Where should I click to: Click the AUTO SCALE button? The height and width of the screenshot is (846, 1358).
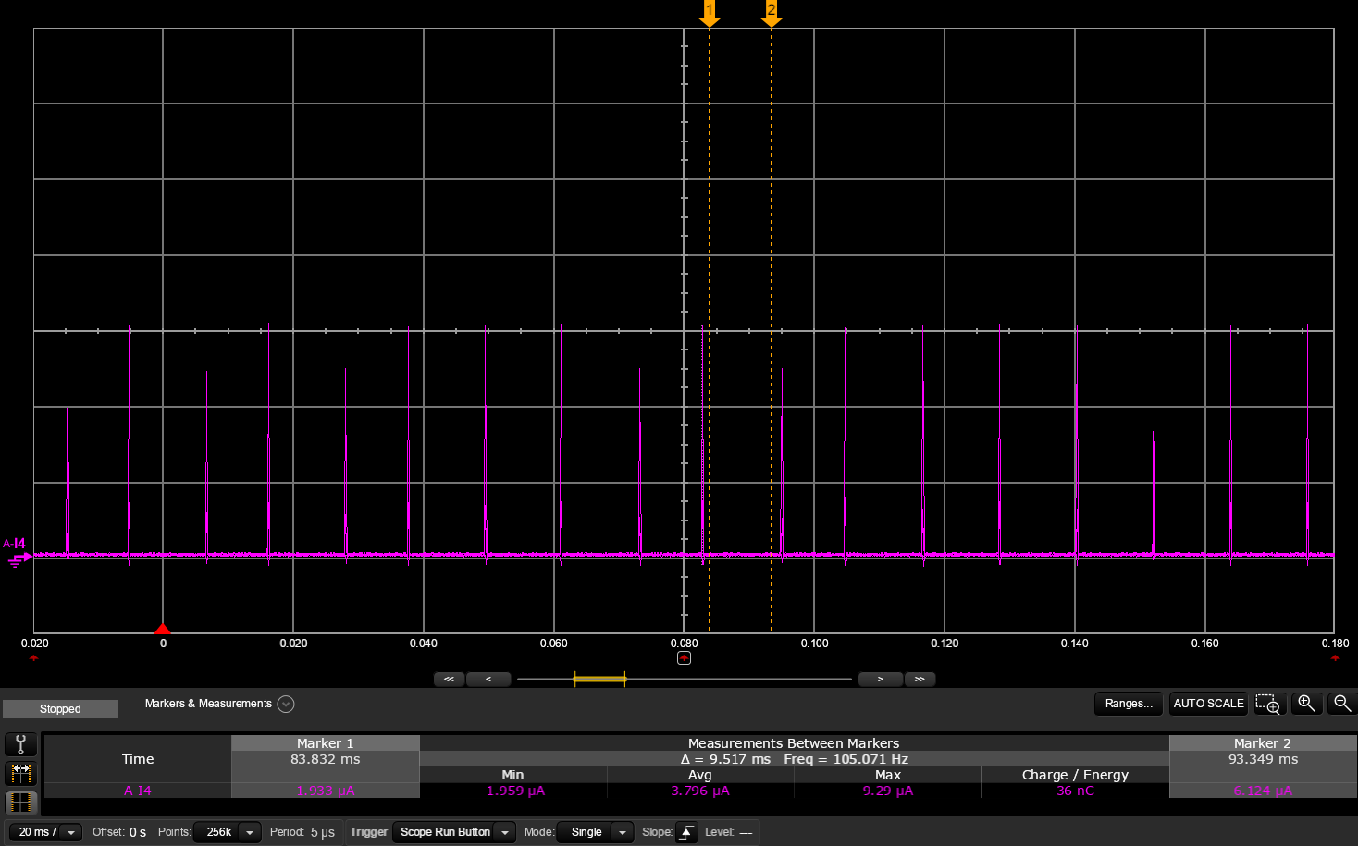pyautogui.click(x=1208, y=704)
